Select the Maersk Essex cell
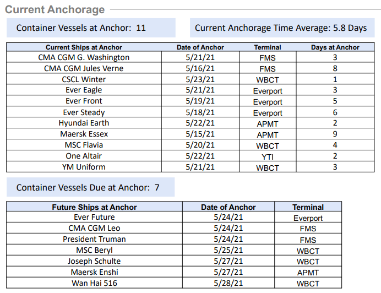This screenshot has height=293, width=381. (84, 134)
